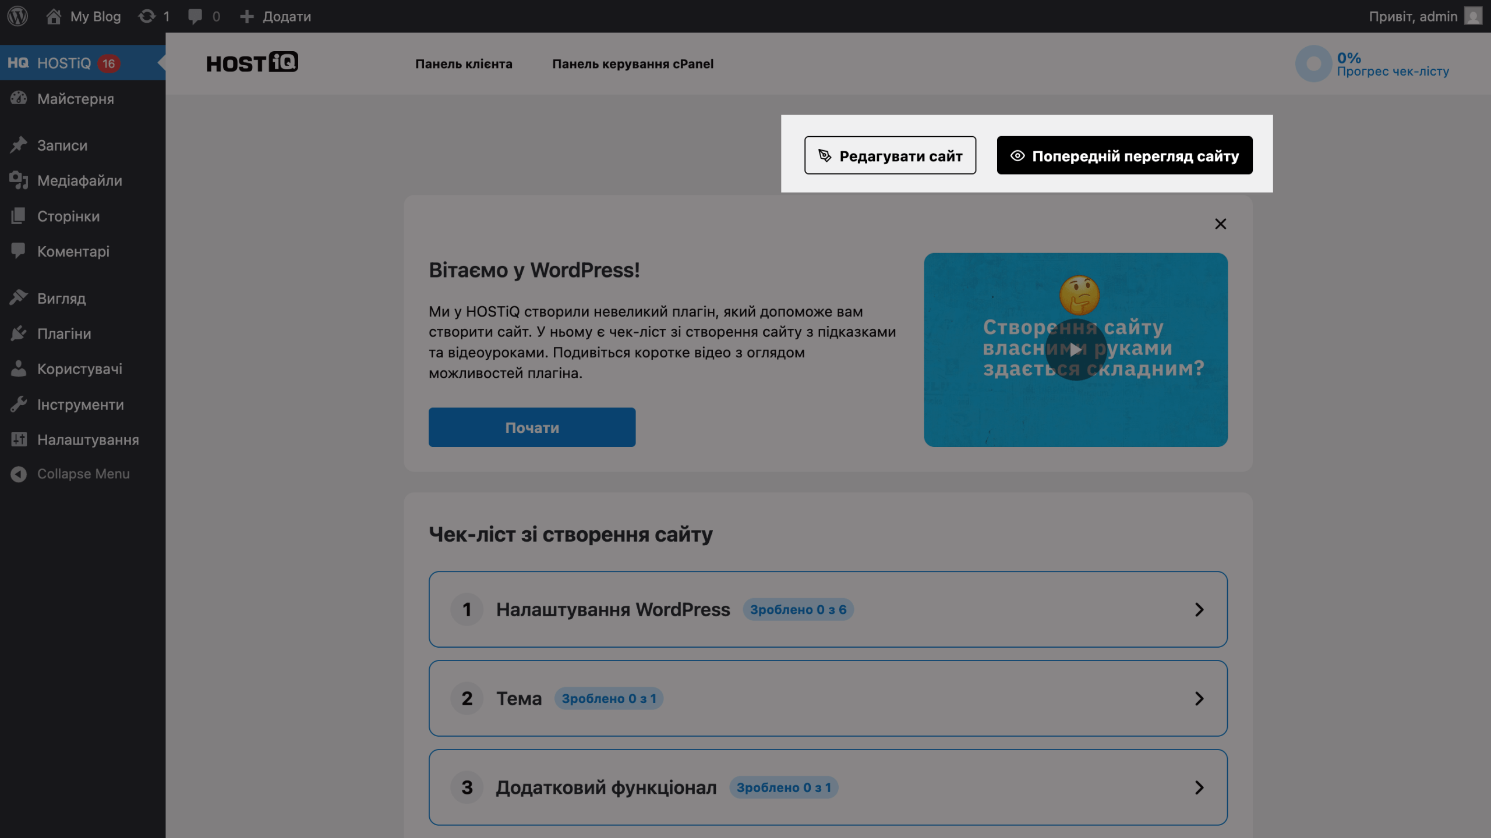The image size is (1491, 838).
Task: Open Медіафайли via its sidebar icon
Action: (x=19, y=180)
